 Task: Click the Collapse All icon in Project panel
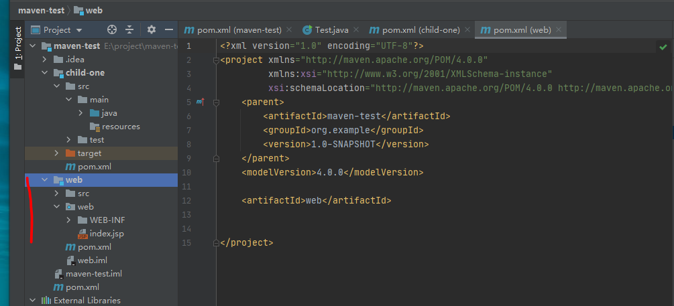[129, 30]
